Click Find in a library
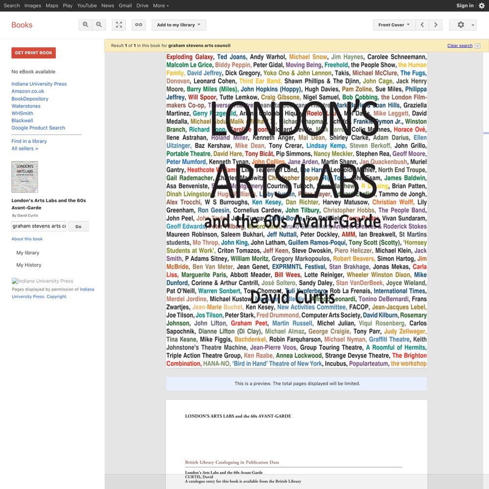Viewport: 489px width, 489px height. click(x=29, y=141)
